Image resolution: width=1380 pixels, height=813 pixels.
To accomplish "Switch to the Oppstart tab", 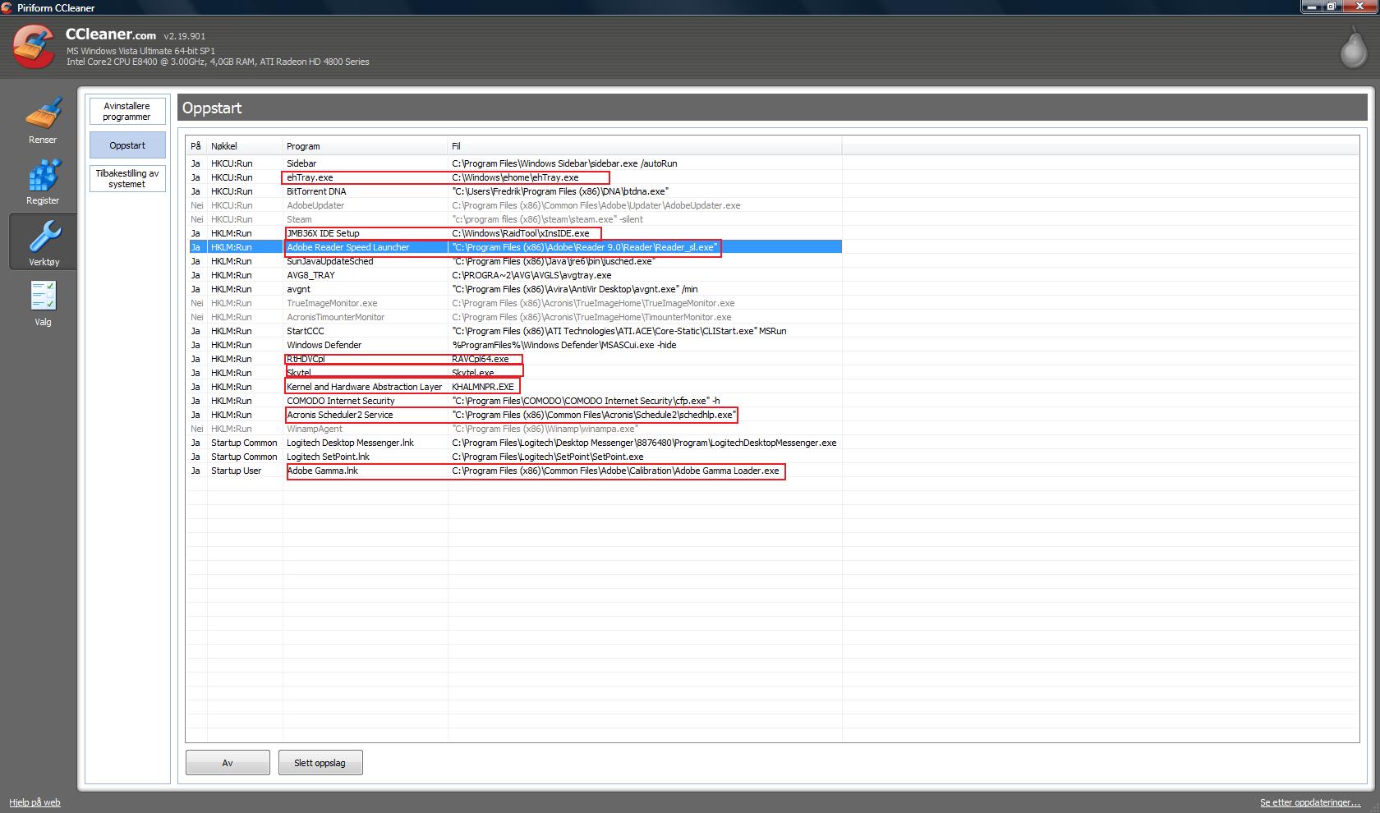I will pos(127,145).
